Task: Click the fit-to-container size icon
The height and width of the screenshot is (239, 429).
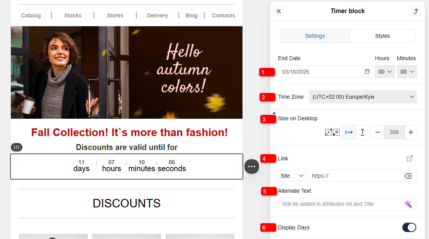Action: (332, 132)
